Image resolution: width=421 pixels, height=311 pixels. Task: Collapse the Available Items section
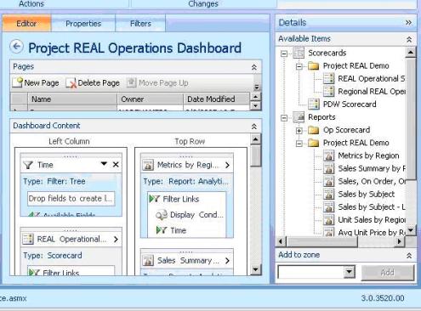click(x=409, y=39)
